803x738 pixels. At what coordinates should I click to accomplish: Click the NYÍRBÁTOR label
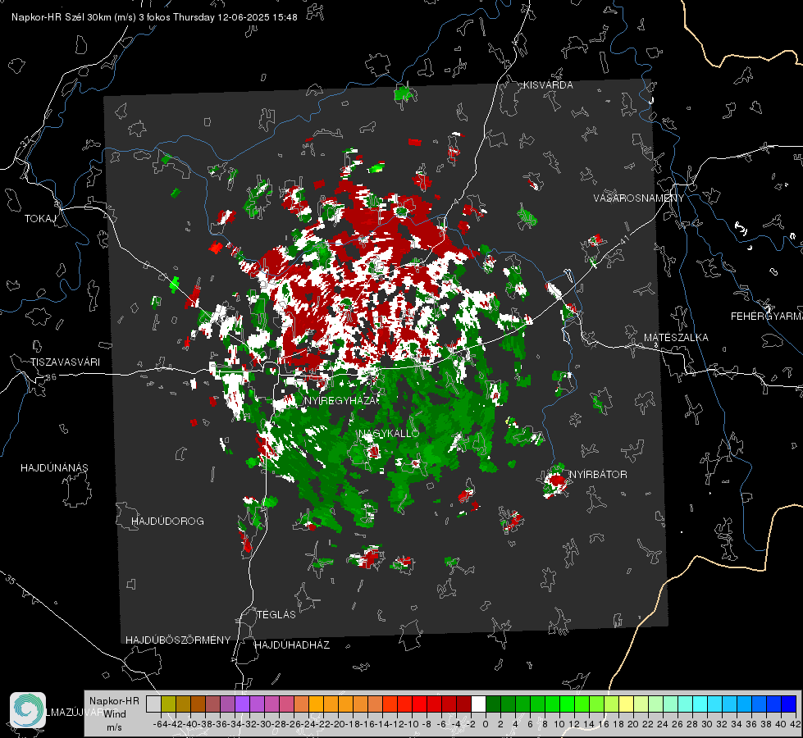pyautogui.click(x=598, y=474)
